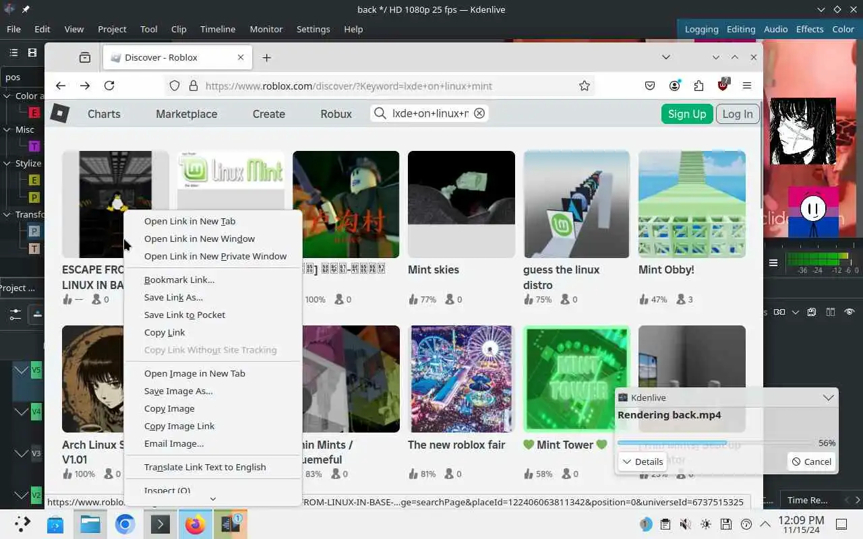Open a new Firefox tab with plus
863x539 pixels.
(267, 57)
